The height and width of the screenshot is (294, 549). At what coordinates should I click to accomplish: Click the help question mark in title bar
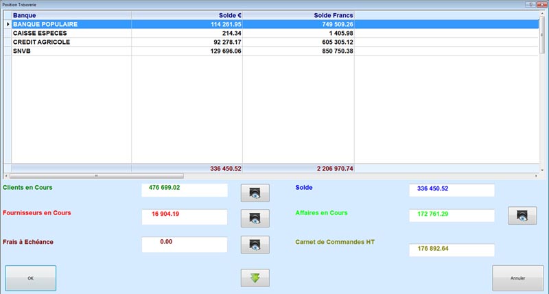pos(531,4)
